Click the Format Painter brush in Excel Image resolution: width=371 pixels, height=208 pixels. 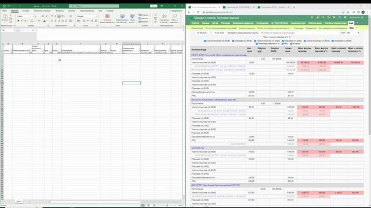10,22
